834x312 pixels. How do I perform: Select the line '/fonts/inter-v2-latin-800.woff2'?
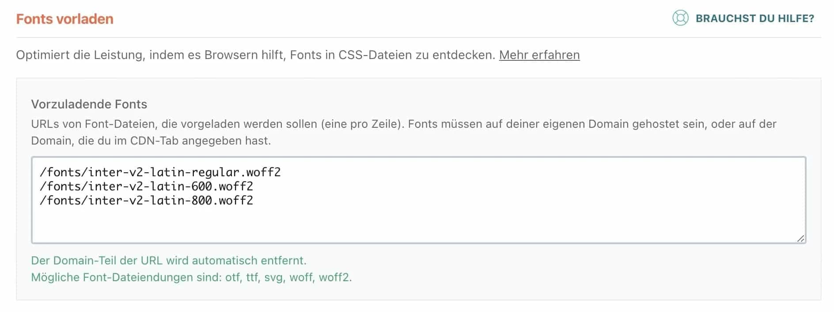147,200
